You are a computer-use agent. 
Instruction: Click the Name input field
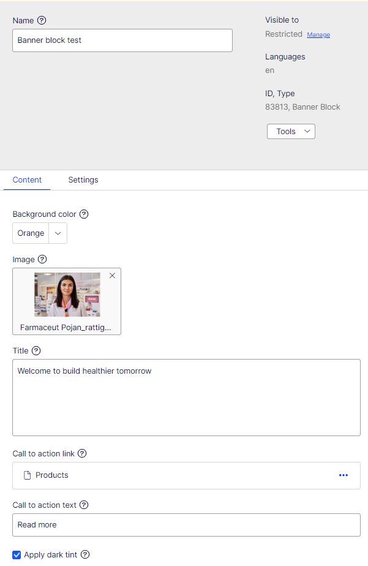click(122, 40)
